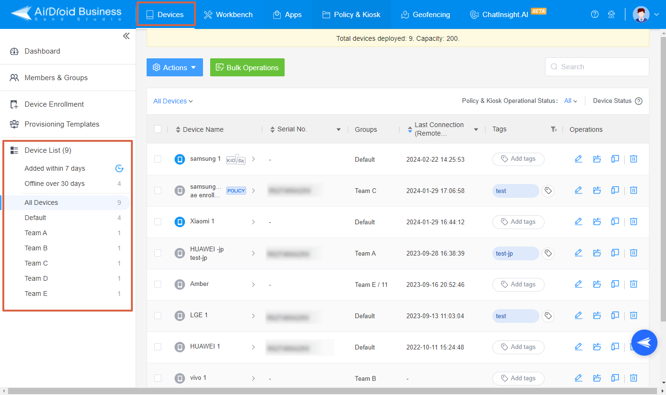Open Policy & Kiosk Operational Status All dropdown
The image size is (666, 395).
coord(571,101)
